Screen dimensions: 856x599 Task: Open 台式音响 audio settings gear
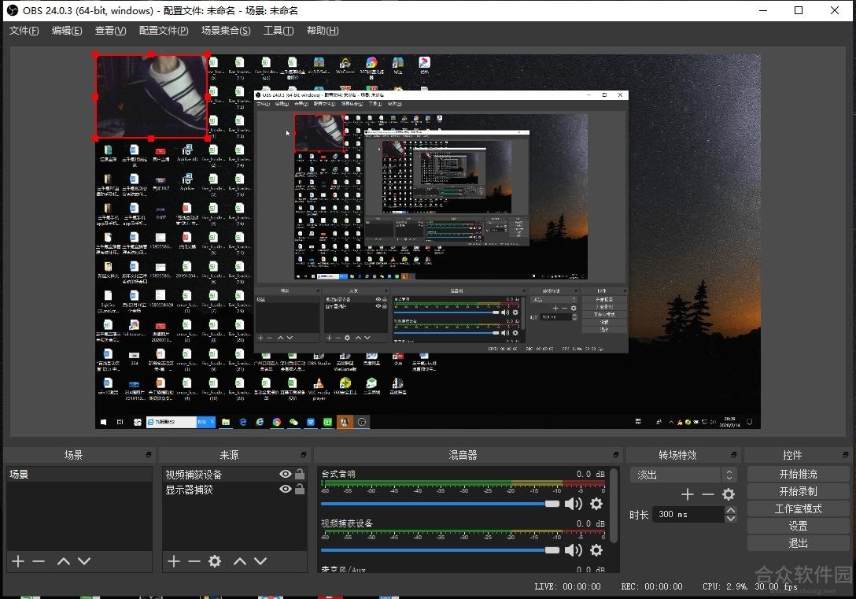596,504
